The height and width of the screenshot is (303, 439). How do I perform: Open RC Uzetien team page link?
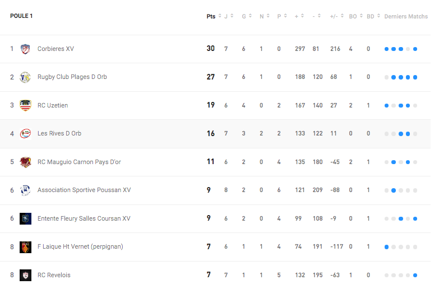click(x=53, y=105)
